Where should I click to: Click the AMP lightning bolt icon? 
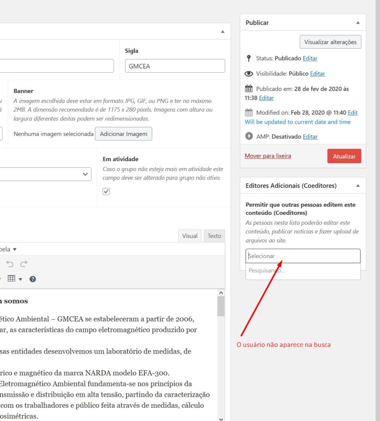pyautogui.click(x=249, y=136)
